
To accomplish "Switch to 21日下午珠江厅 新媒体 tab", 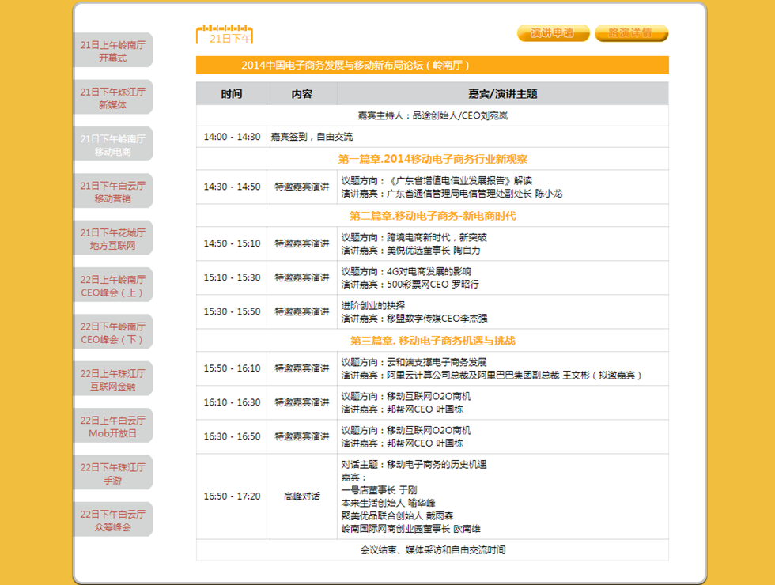I will pyautogui.click(x=112, y=97).
